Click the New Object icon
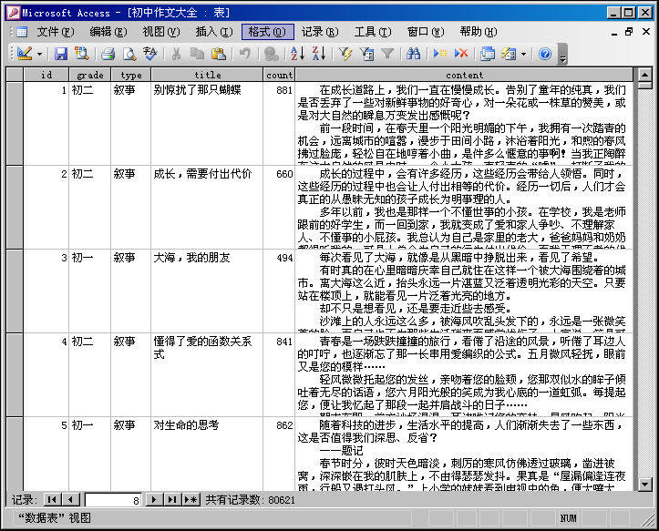 point(509,54)
